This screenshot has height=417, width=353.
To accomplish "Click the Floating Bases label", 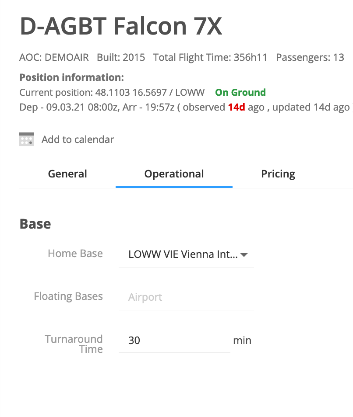I will point(68,296).
